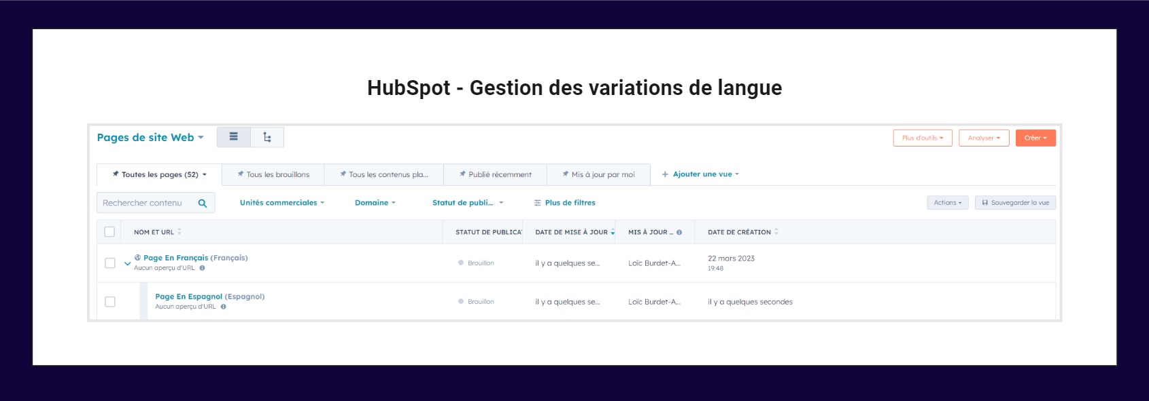Focus the Rechercher contenu search field
This screenshot has width=1149, height=401.
[x=156, y=203]
